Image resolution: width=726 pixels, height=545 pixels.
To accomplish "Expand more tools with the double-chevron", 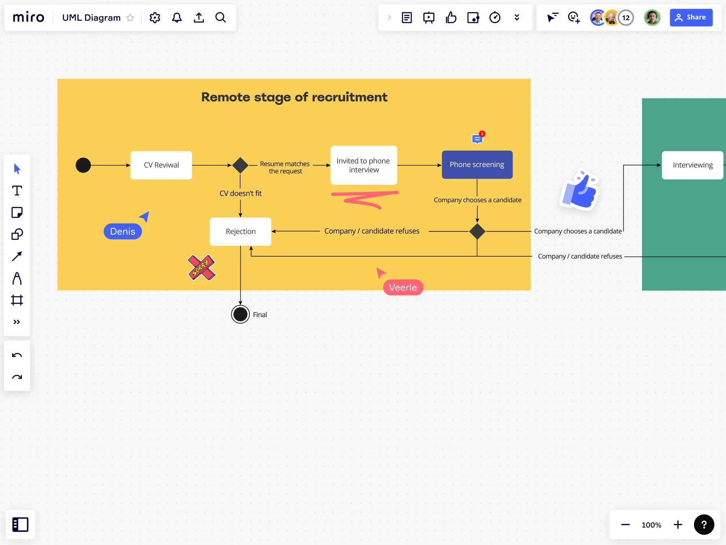I will (x=17, y=322).
